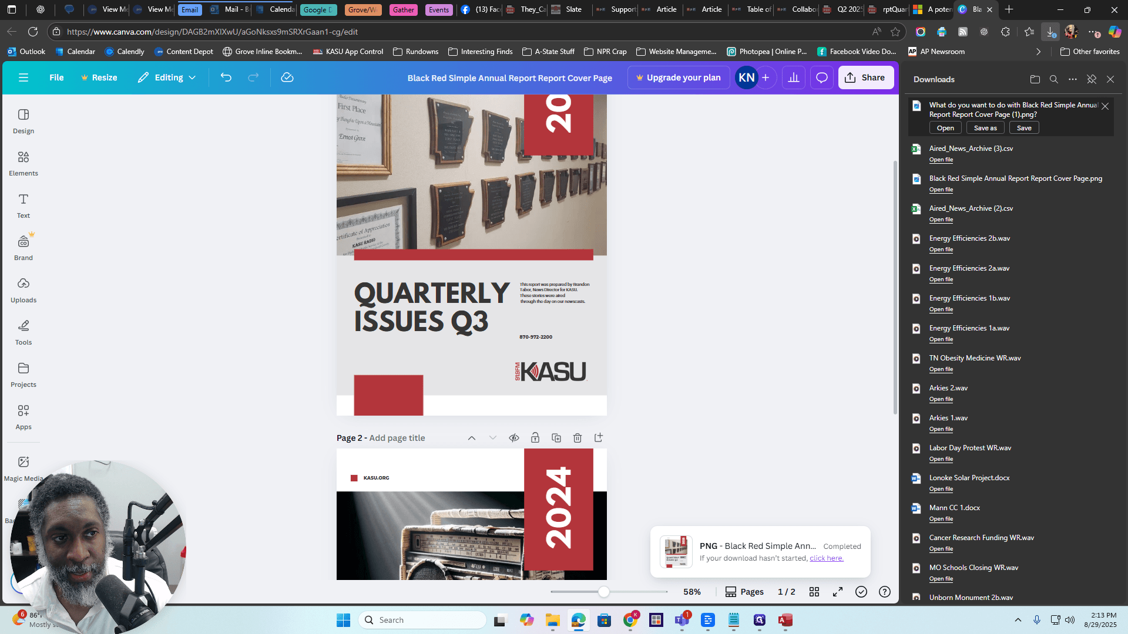Click the canvas vertical scrollbar
The height and width of the screenshot is (634, 1128).
[x=895, y=288]
